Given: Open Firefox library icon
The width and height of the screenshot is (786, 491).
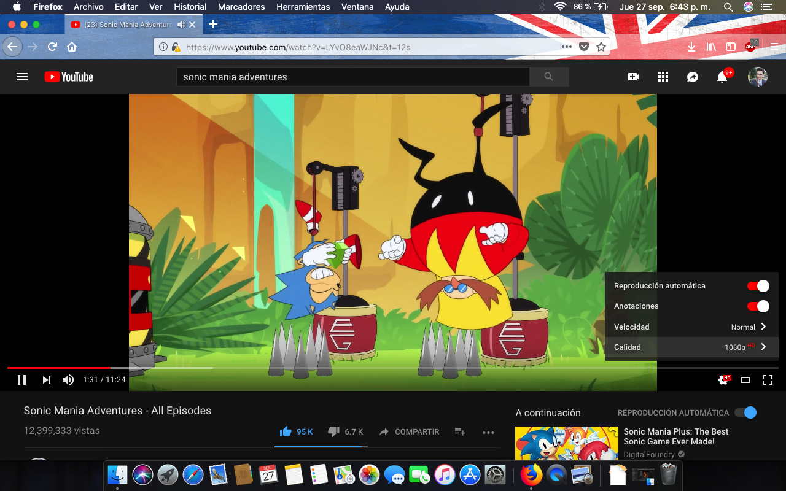Looking at the screenshot, I should [x=712, y=47].
